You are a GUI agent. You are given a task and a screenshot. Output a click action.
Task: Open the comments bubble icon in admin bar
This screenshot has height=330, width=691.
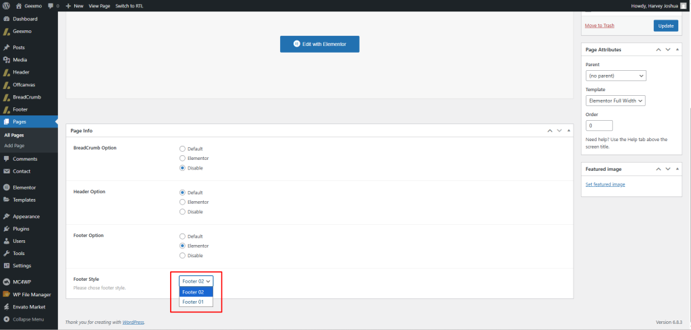pos(51,5)
